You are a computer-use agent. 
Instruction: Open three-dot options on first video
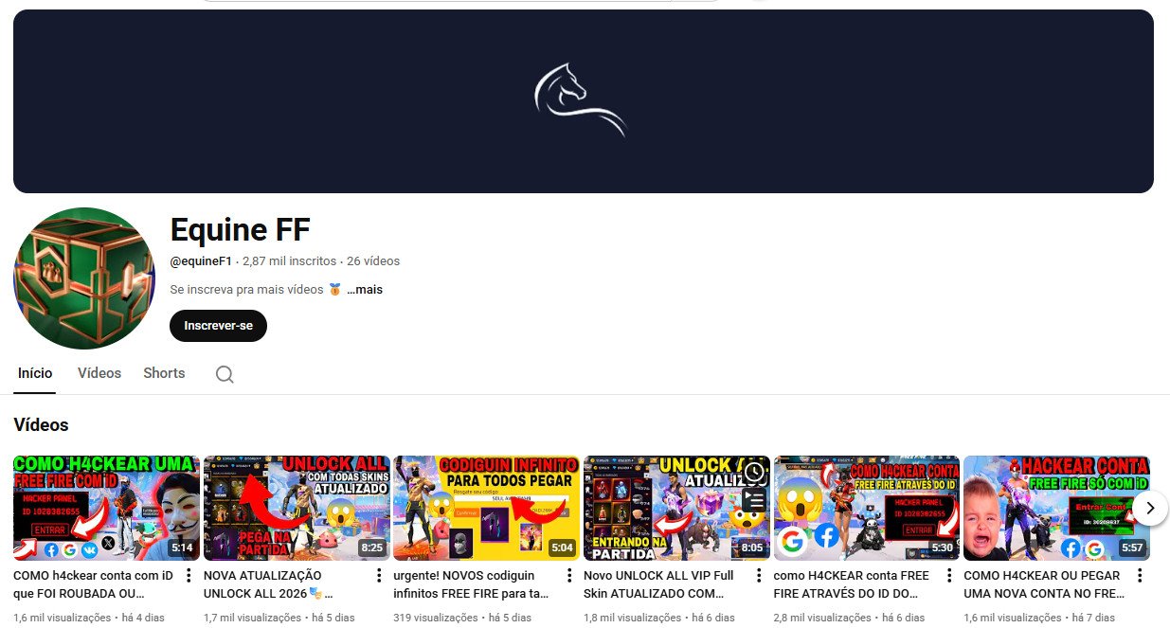tap(187, 574)
